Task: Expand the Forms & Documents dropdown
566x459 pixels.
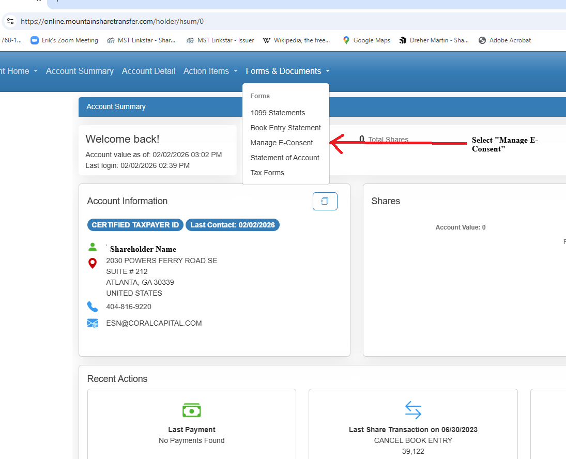Action: tap(287, 71)
